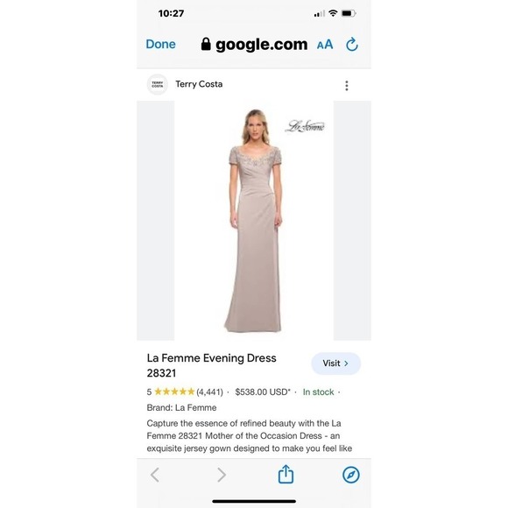Click the La Femme brand watermark
This screenshot has width=508, height=508.
pos(305,126)
